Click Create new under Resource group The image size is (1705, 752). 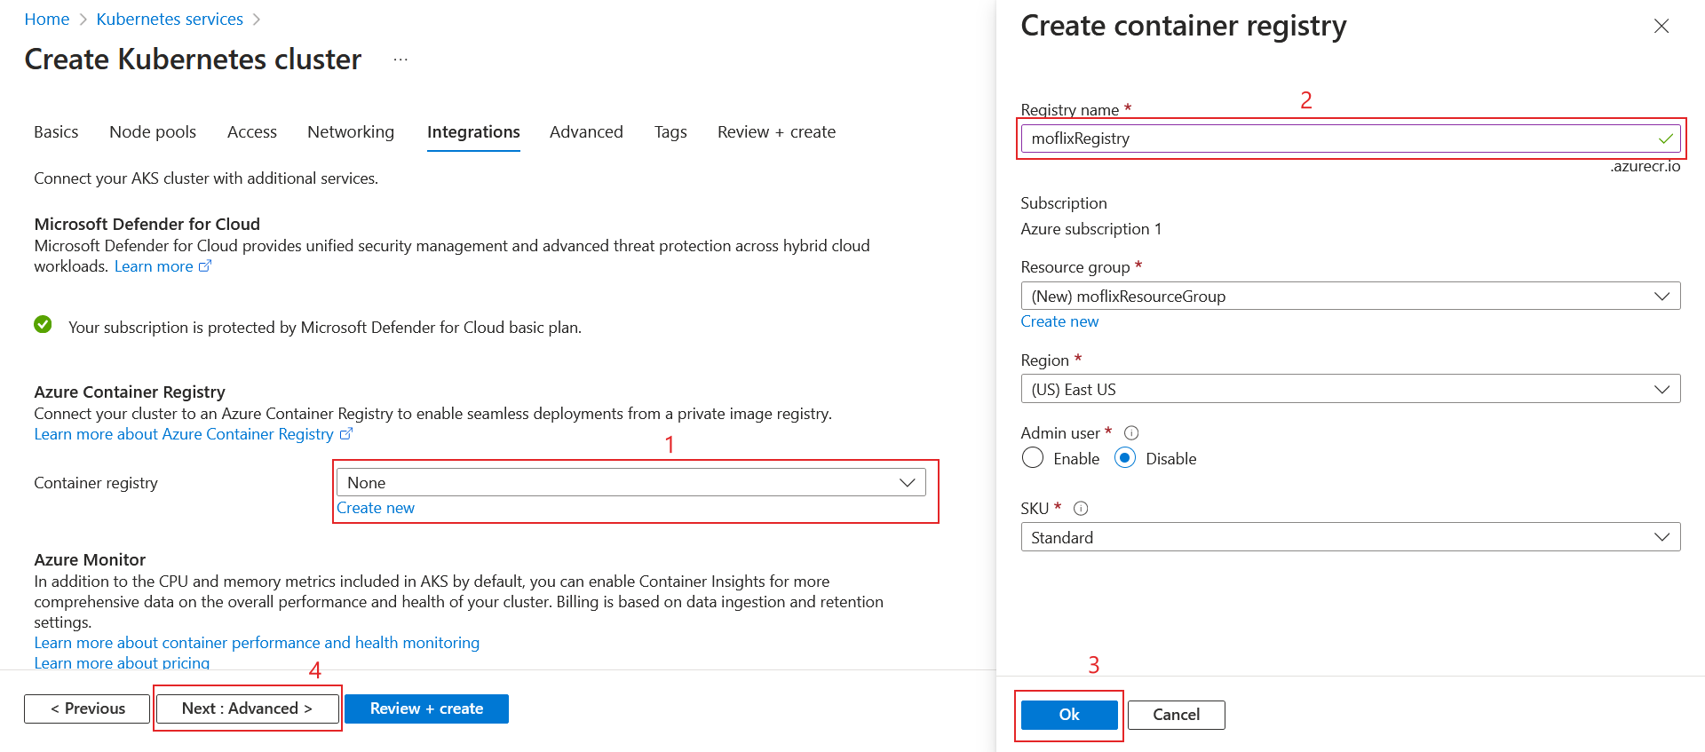(x=1059, y=321)
